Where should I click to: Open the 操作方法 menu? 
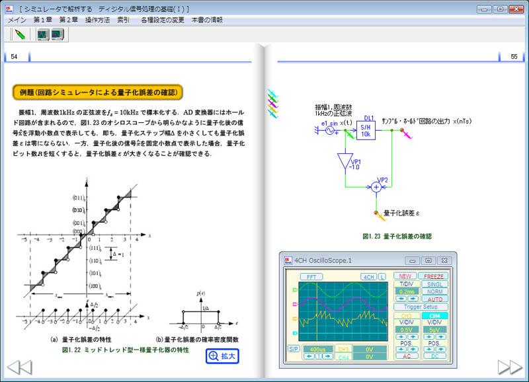click(97, 20)
